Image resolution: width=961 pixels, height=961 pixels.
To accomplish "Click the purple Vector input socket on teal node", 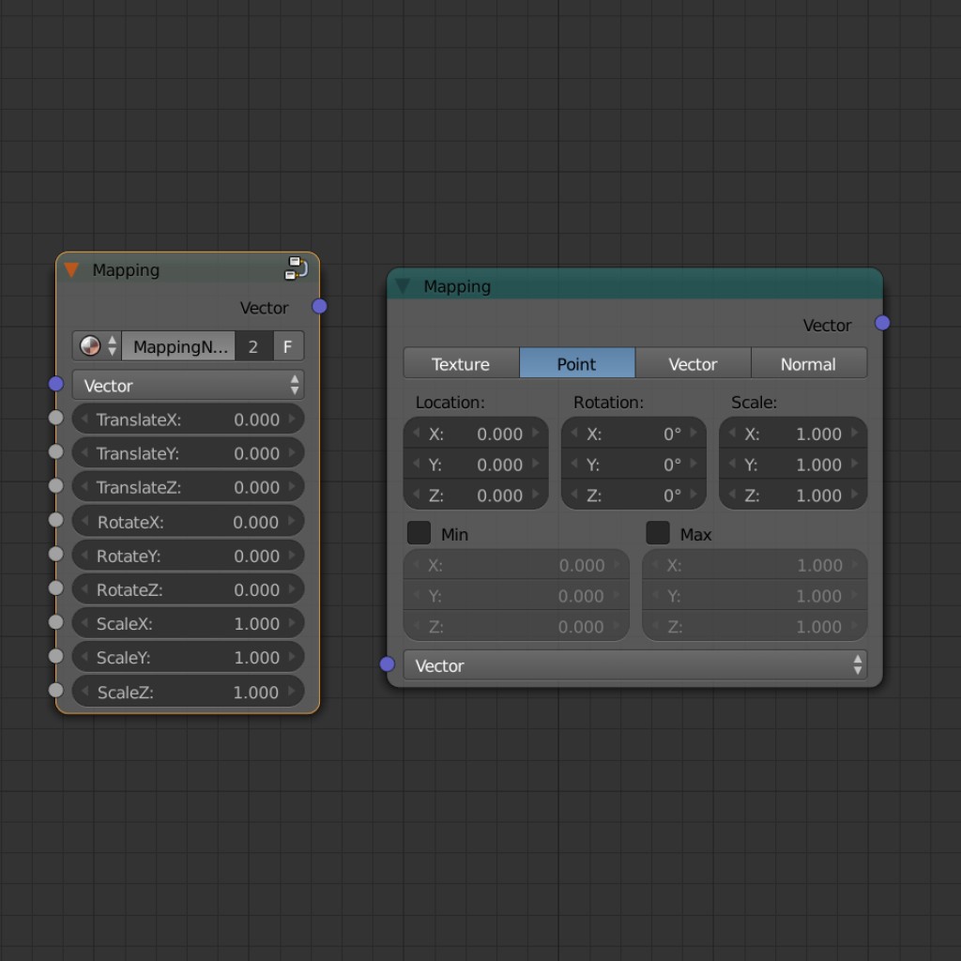I will 388,664.
